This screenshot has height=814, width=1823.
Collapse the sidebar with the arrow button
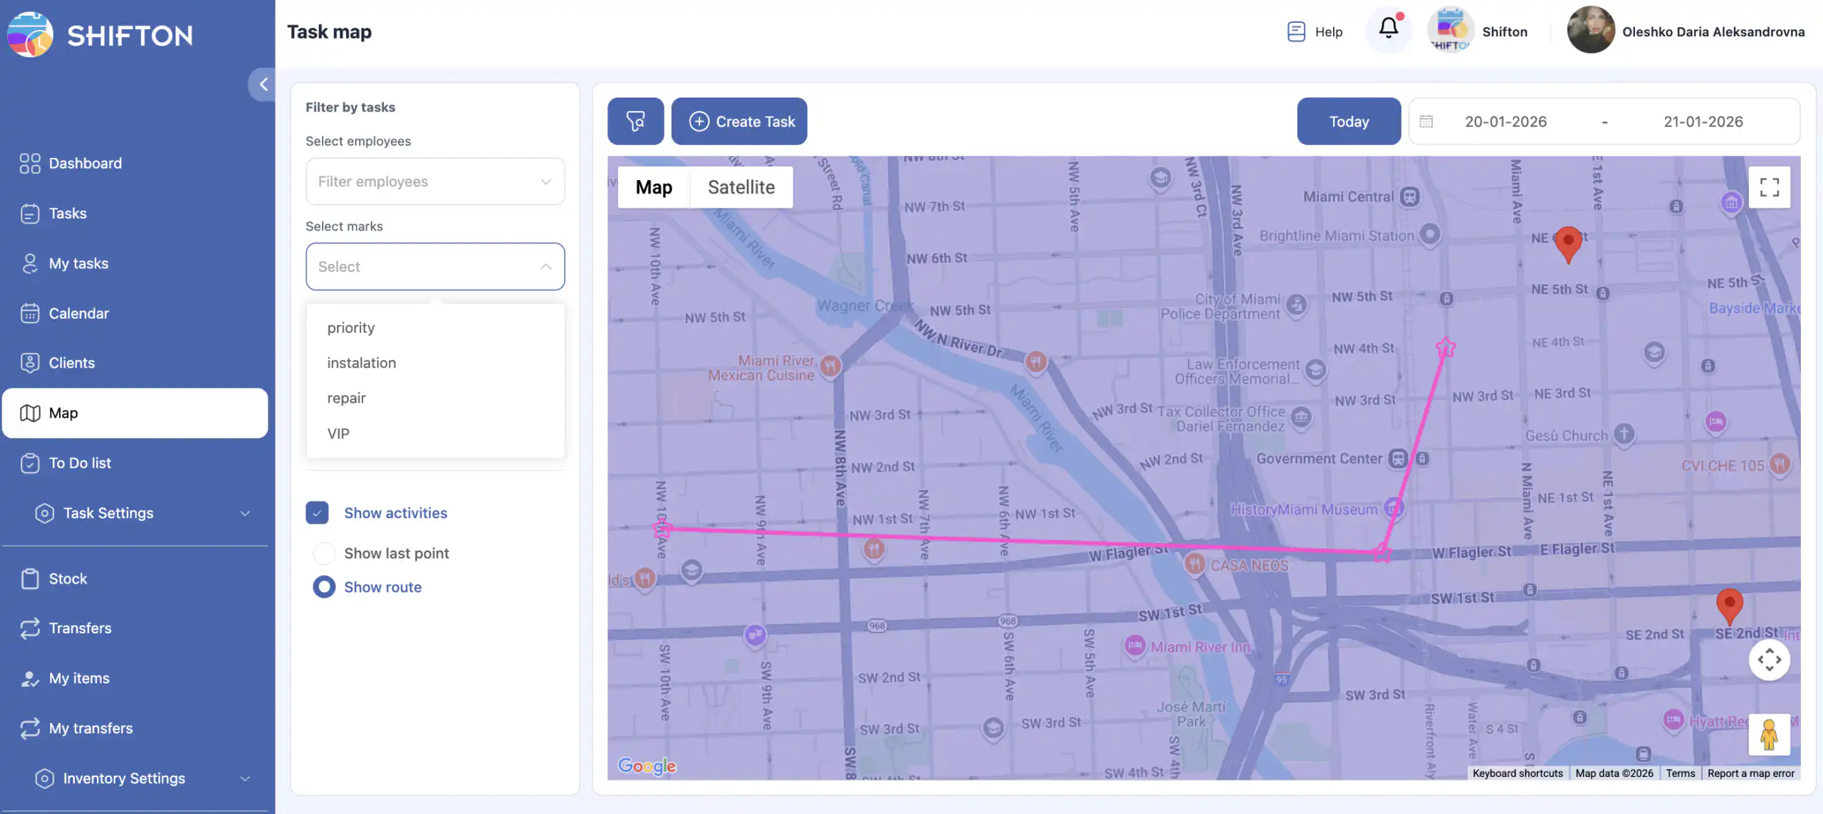263,84
